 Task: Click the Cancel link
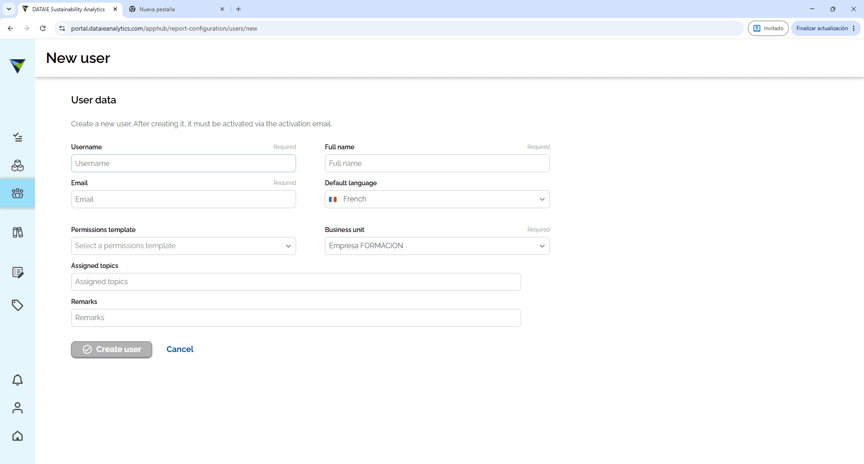pos(180,349)
